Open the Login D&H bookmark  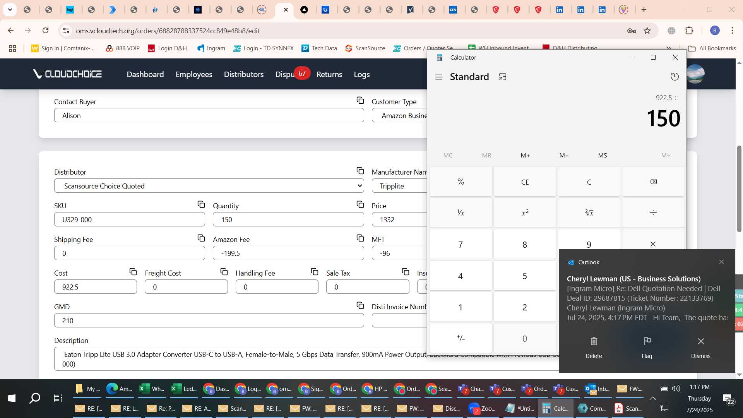tap(168, 48)
